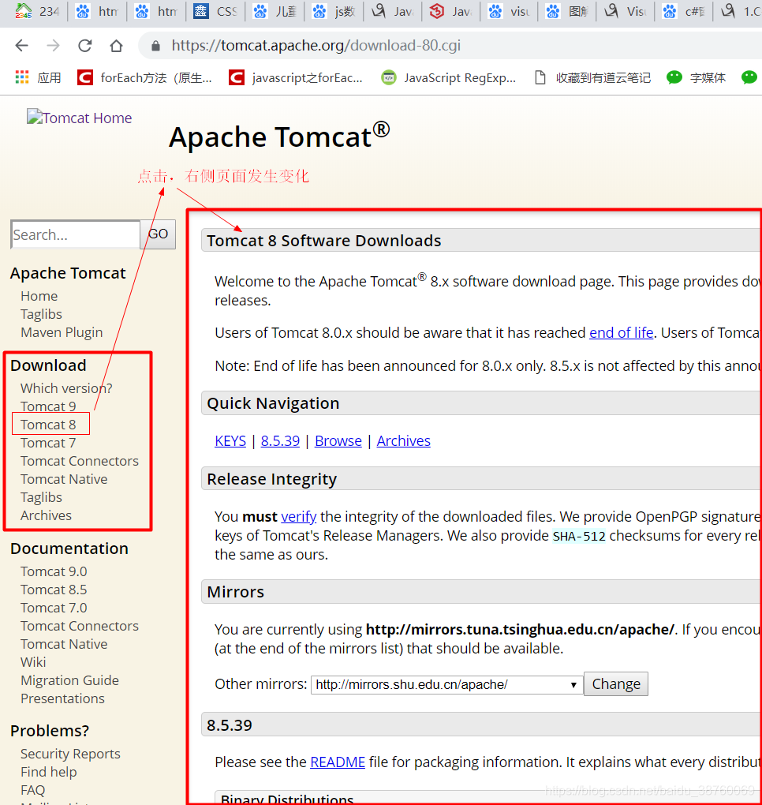Click the GO search button

158,234
